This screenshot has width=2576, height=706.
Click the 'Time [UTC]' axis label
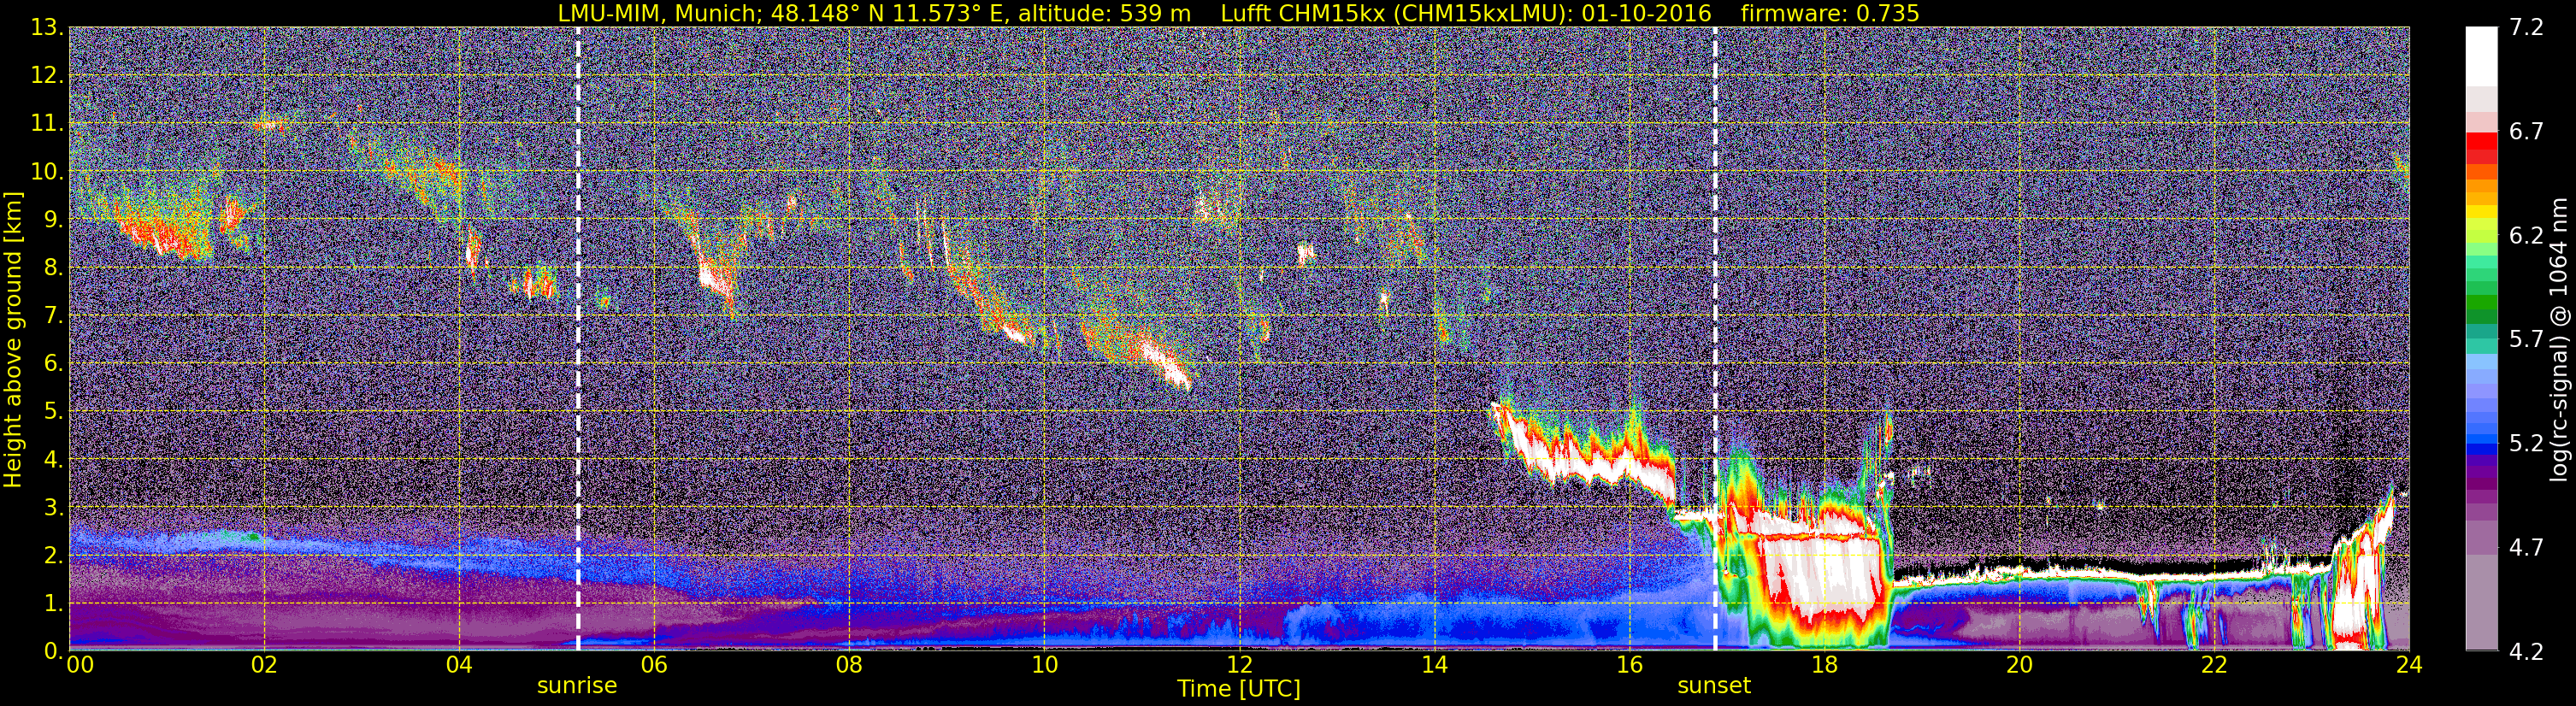point(1239,689)
